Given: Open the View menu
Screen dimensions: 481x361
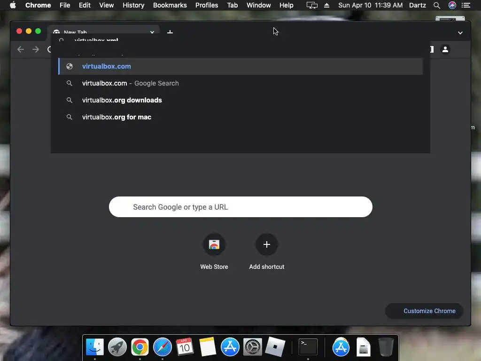Looking at the screenshot, I should pyautogui.click(x=107, y=5).
